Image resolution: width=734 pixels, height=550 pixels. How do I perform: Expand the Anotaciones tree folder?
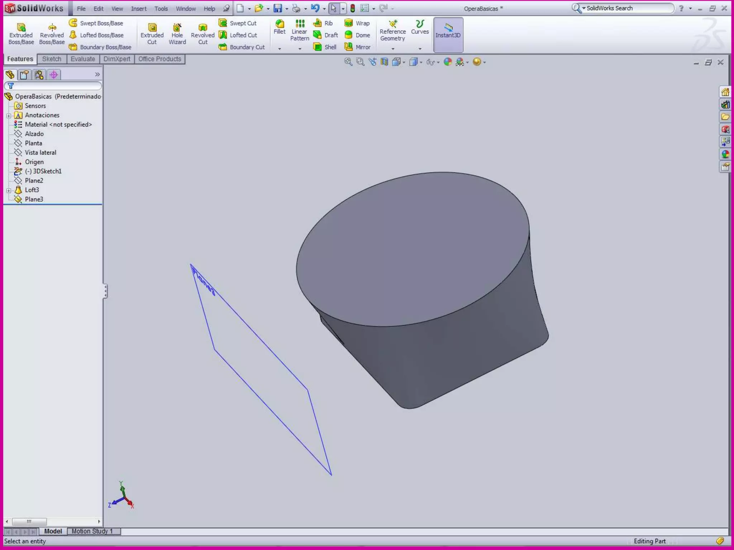9,115
